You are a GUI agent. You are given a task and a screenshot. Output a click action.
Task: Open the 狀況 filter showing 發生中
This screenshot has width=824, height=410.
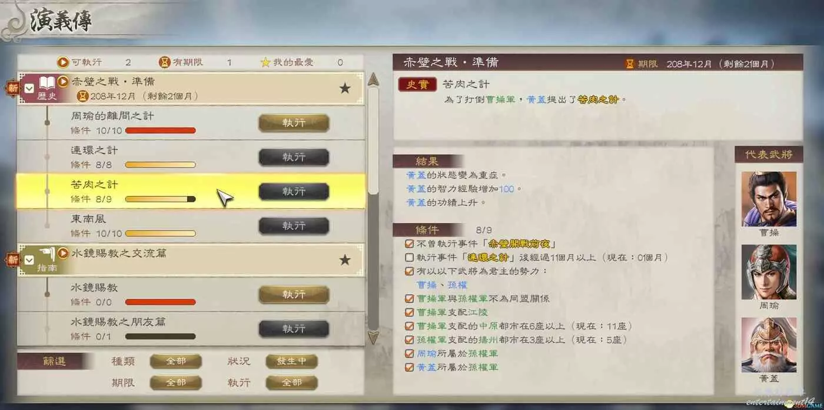click(291, 361)
